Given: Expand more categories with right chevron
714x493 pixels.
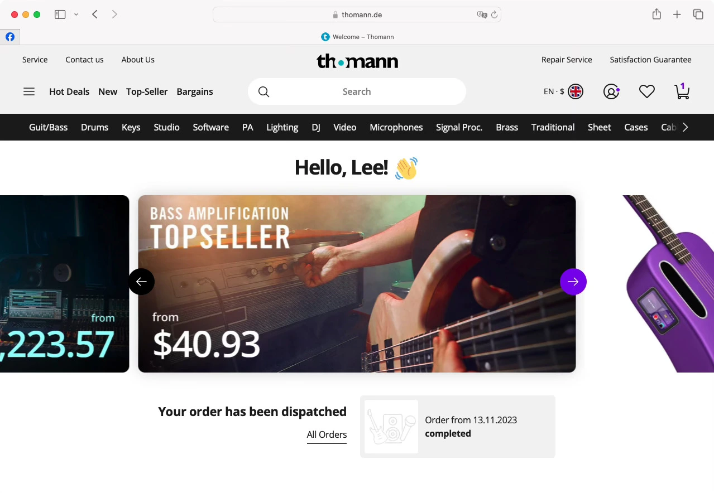Looking at the screenshot, I should coord(685,127).
